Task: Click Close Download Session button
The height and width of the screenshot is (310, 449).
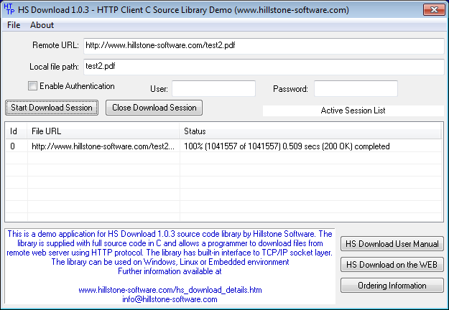Action: (x=154, y=108)
